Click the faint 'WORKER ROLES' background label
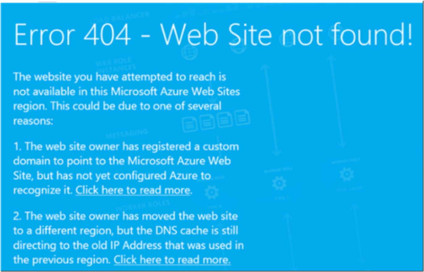 pos(143,206)
